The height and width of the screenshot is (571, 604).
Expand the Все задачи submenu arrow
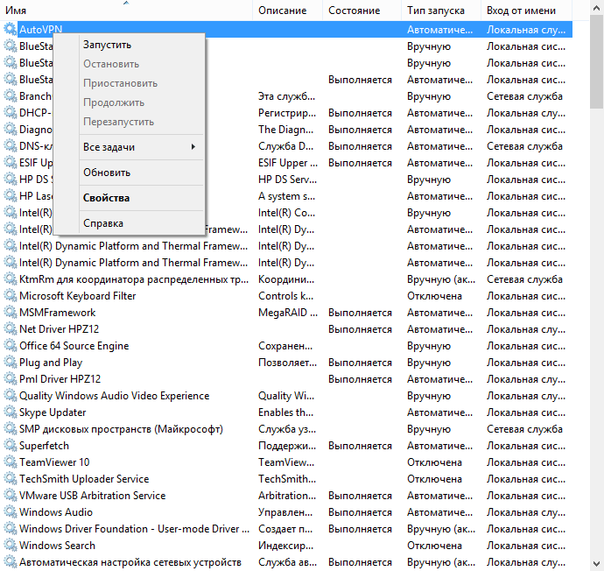(193, 147)
